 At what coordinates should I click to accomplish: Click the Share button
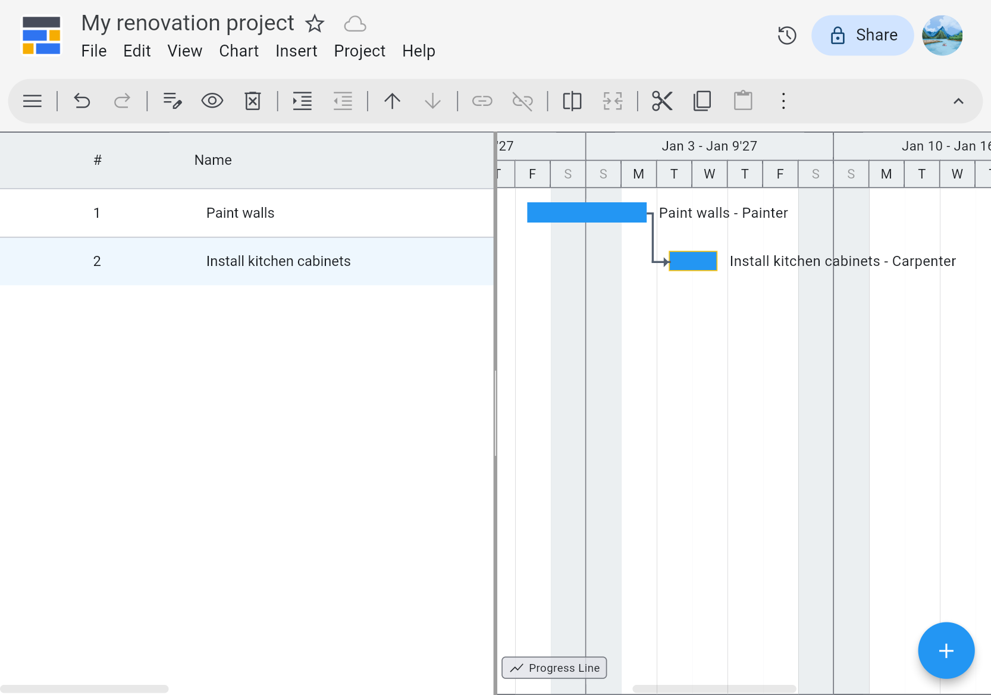point(863,35)
